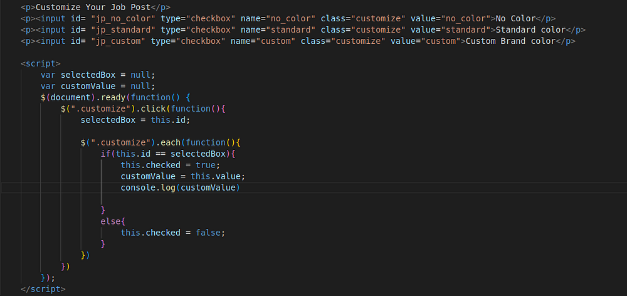
Task: Click the "No Color" label text
Action: [x=515, y=18]
